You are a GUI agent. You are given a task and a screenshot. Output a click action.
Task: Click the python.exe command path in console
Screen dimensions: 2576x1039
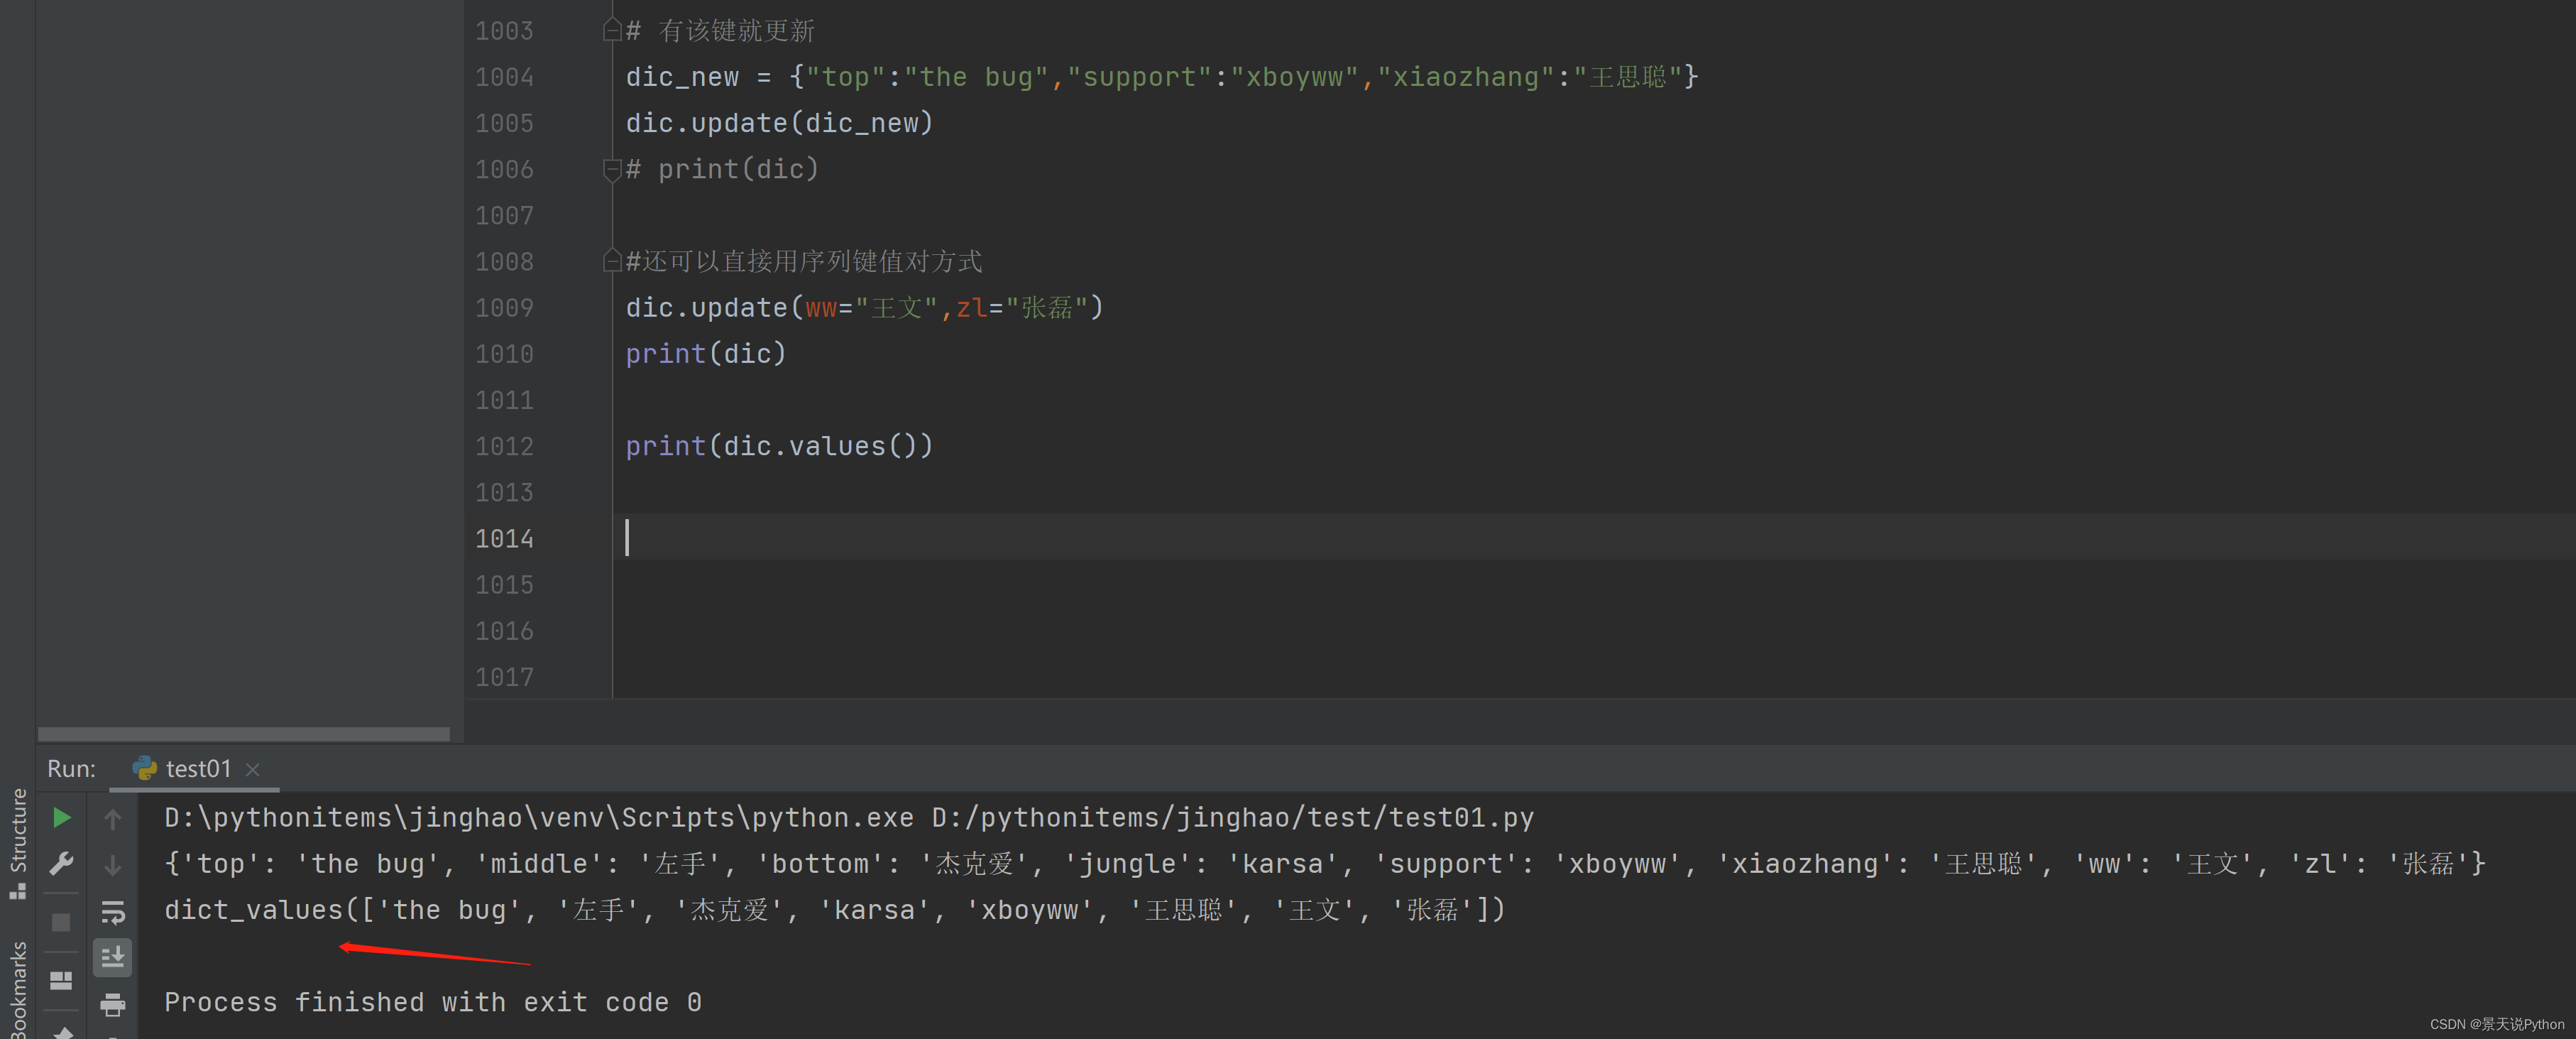848,818
